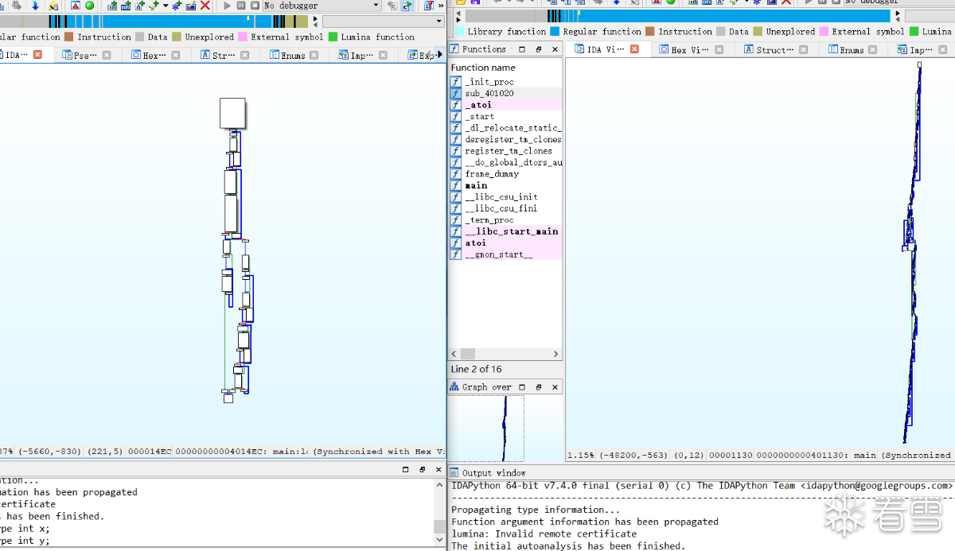Open the navigation band combo box in left window
This screenshot has height=551, width=955.
(384, 21)
